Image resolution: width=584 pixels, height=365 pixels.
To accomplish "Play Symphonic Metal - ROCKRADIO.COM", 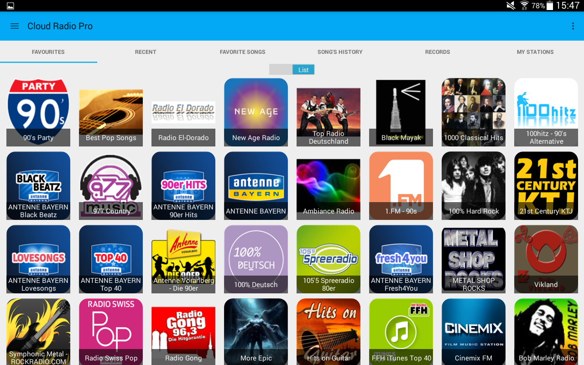I will (38, 332).
